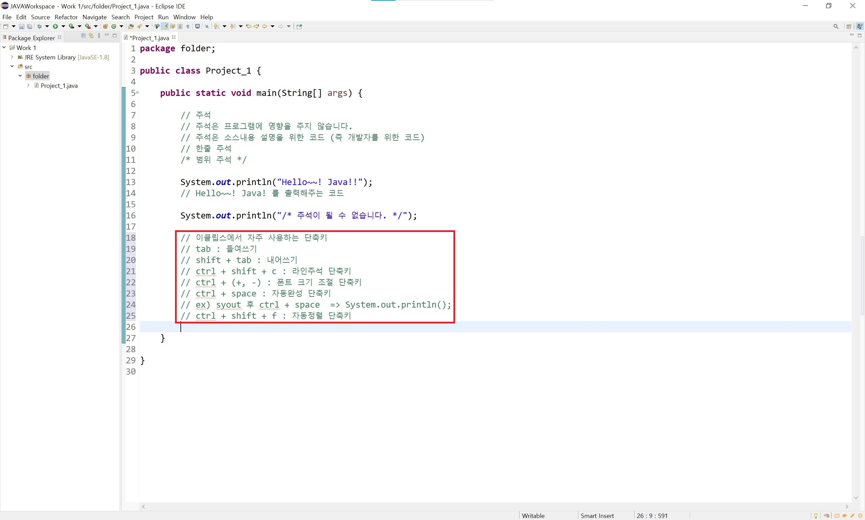
Task: Click the vertical scrollbar down arrow
Action: point(856,498)
